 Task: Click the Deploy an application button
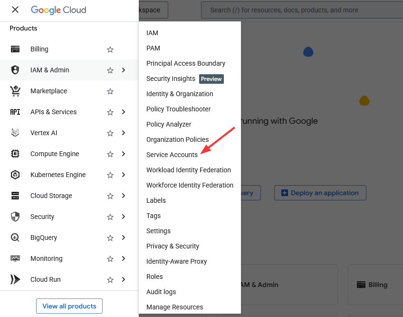coord(320,193)
